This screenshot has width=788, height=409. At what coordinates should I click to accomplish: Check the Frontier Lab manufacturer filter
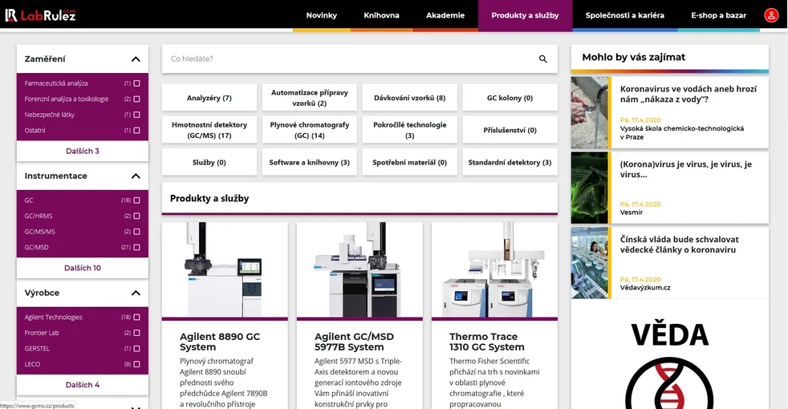pos(136,333)
